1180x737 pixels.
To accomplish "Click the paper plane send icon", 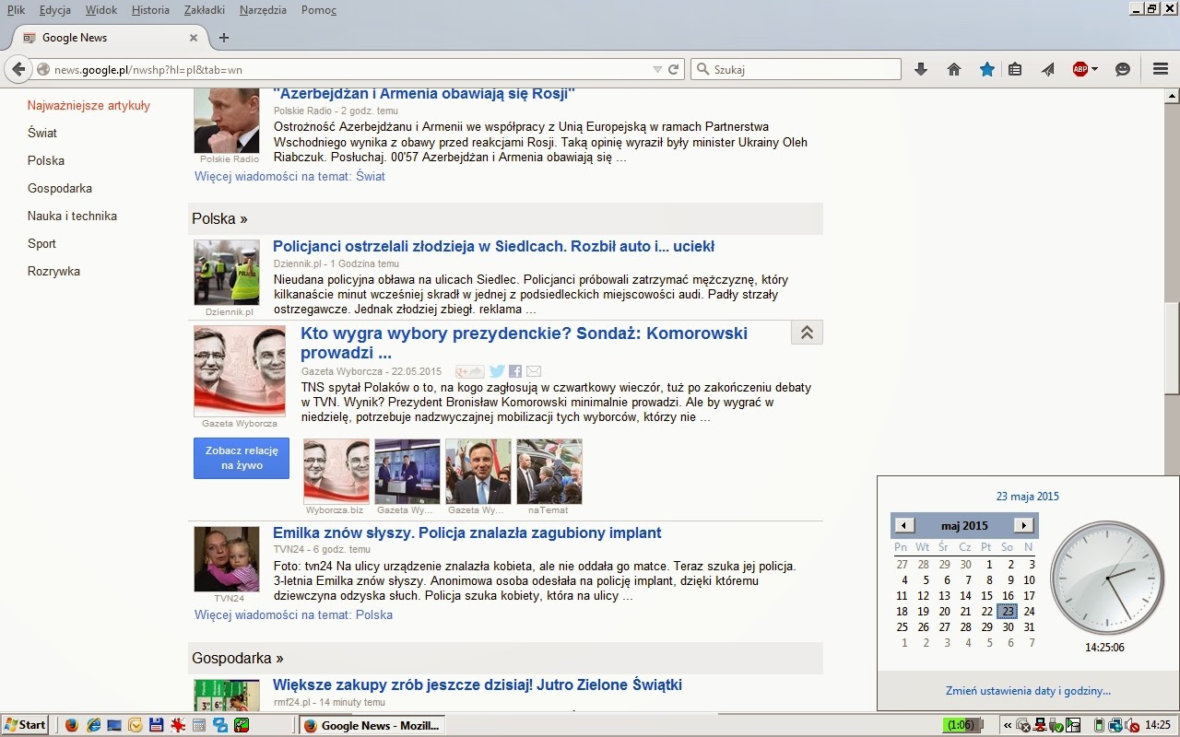I will click(x=1048, y=69).
